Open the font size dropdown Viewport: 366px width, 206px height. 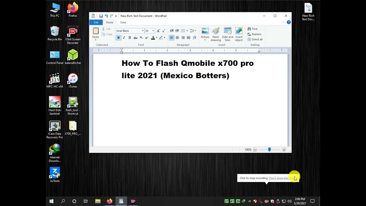point(153,31)
